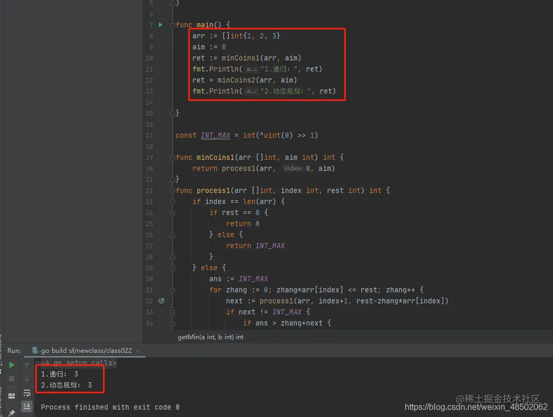The height and width of the screenshot is (417, 553).
Task: Click fold marker at line 26 else
Action: (x=172, y=235)
